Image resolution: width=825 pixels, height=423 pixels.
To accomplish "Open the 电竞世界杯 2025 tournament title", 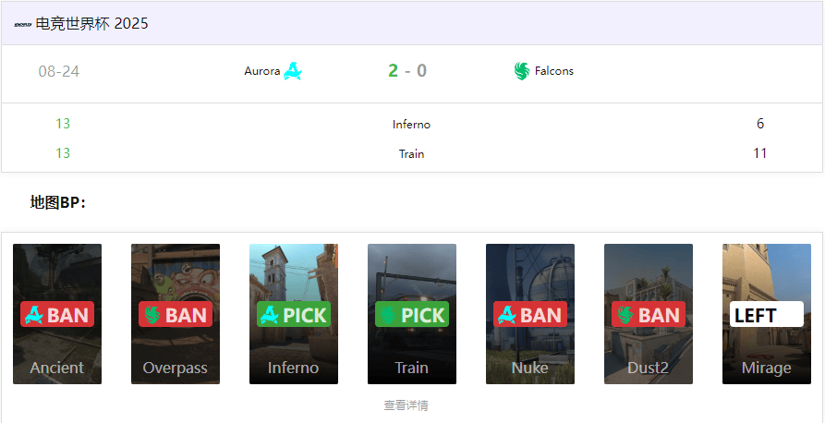I will pyautogui.click(x=92, y=24).
